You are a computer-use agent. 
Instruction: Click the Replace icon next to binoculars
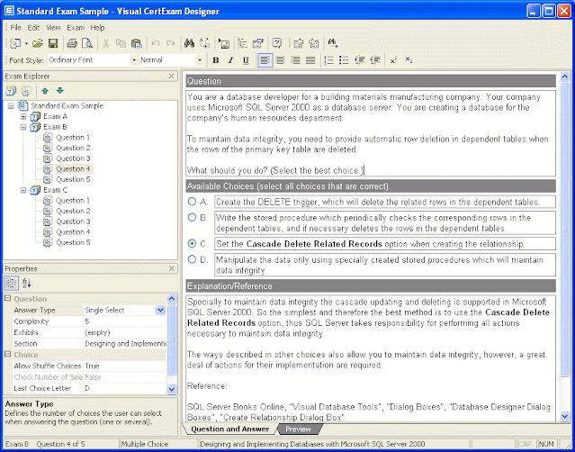tap(204, 43)
